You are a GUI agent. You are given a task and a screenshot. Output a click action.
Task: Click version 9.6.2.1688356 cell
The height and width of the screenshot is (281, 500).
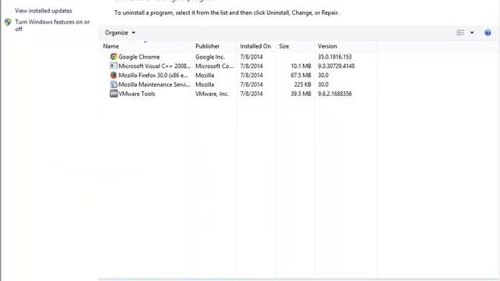click(x=334, y=94)
